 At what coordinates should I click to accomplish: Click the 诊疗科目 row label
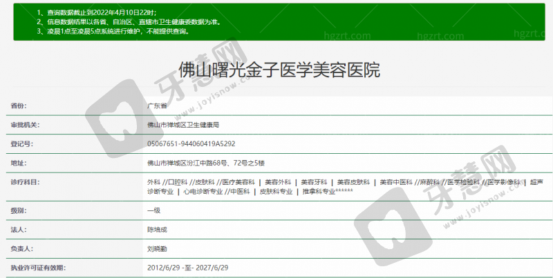25,181
